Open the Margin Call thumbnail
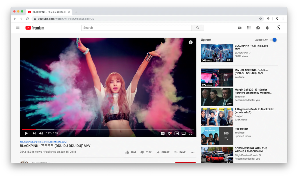The width and height of the screenshot is (298, 177). pos(217,97)
